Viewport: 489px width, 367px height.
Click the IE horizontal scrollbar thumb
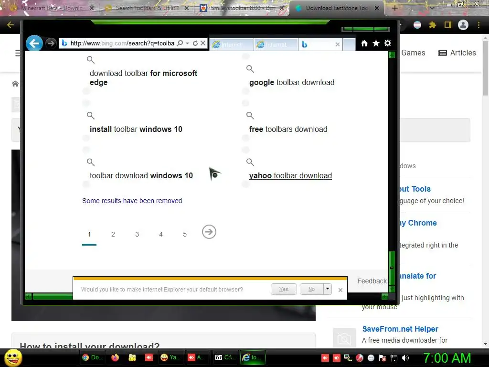click(53, 296)
